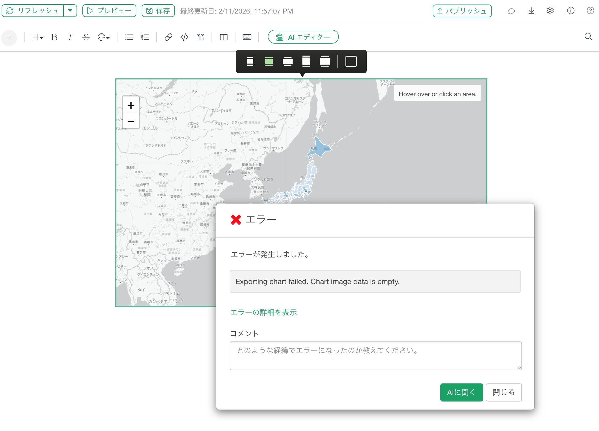Image resolution: width=599 pixels, height=431 pixels.
Task: Show error details link
Action: (263, 312)
